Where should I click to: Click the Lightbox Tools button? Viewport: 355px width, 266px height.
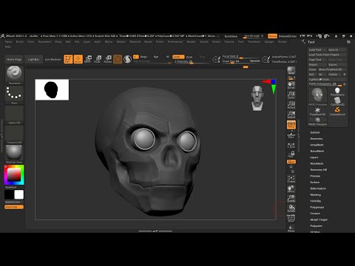(327, 79)
